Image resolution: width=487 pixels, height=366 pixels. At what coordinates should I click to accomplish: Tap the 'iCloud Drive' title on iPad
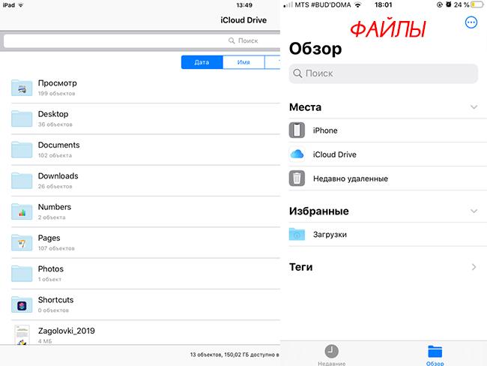(243, 20)
